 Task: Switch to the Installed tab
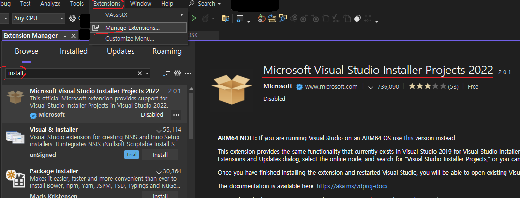click(74, 51)
